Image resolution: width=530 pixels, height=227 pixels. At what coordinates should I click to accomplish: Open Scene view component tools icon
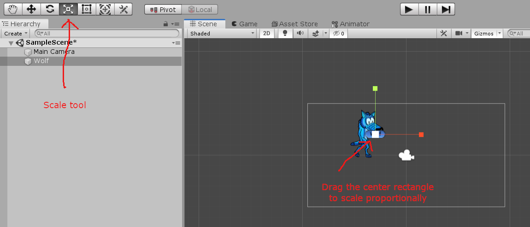point(444,34)
